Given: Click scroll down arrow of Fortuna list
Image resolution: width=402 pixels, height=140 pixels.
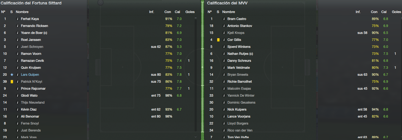Looking at the screenshot, I should click(x=196, y=137).
